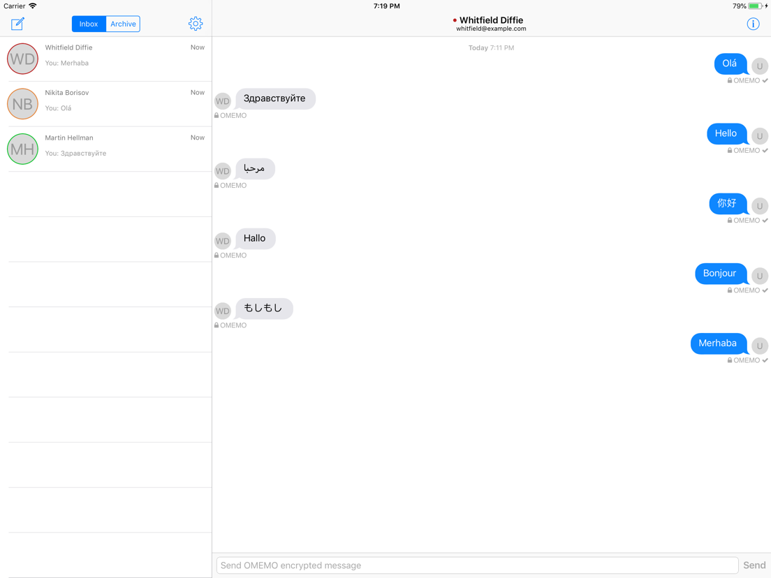Click WD avatar beside Здравствуйте message
Viewport: 771px width, 578px height.
click(223, 101)
